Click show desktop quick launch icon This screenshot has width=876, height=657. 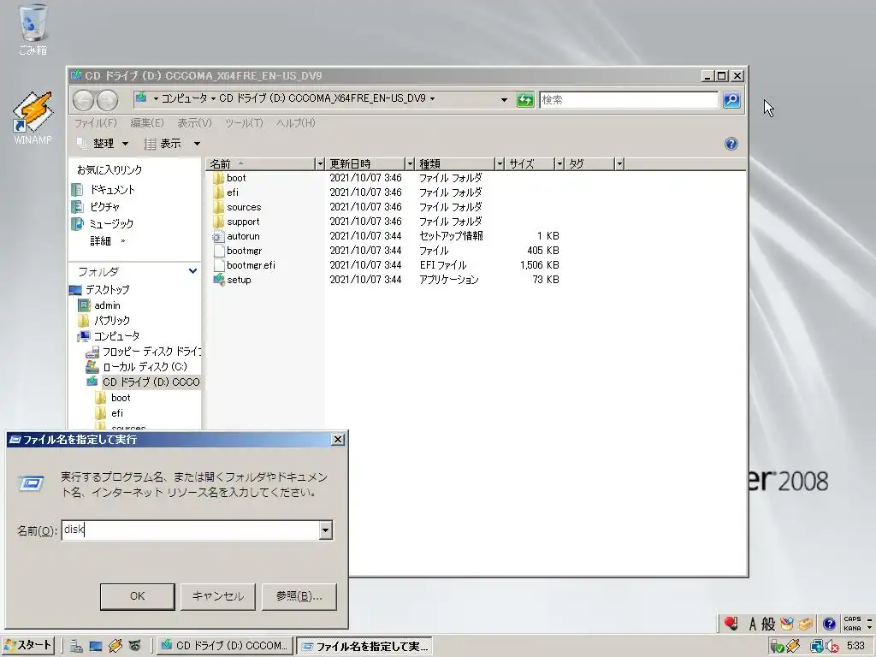[96, 646]
